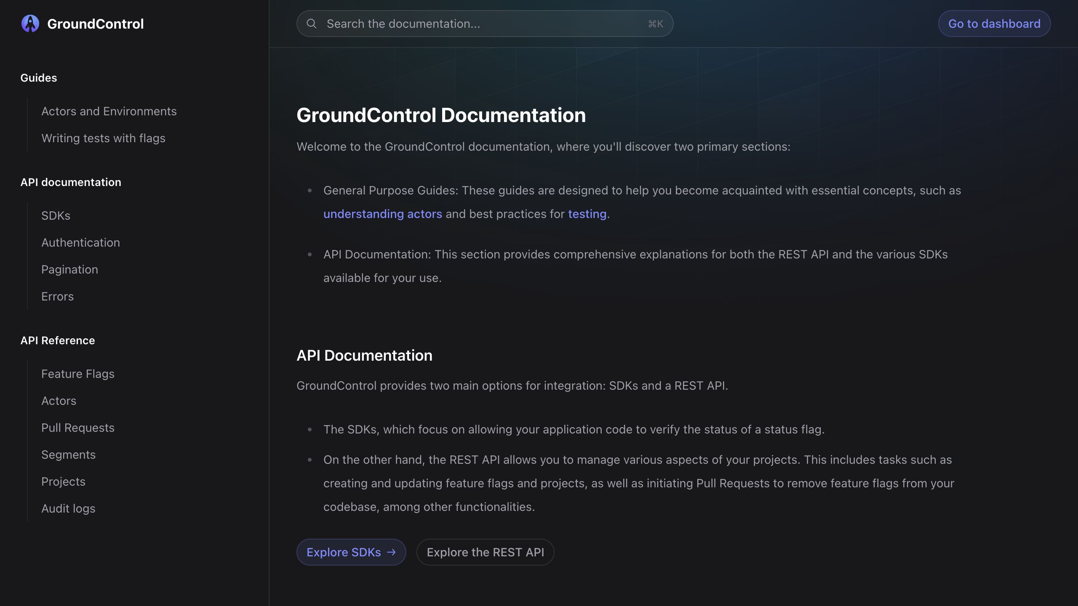Viewport: 1078px width, 606px height.
Task: Click the API documentation sidebar heading
Action: point(71,182)
